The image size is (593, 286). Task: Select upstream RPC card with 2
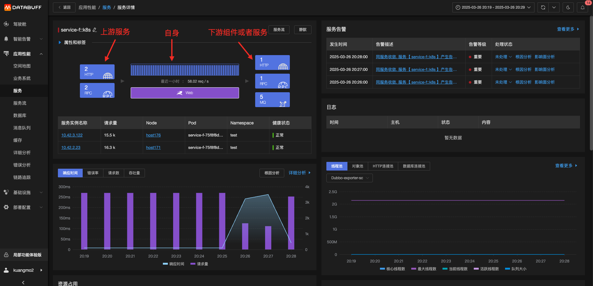[97, 90]
